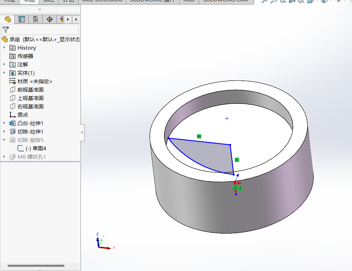This screenshot has width=352, height=271.
Task: Select the 实体(1) solid bodies folder
Action: click(x=22, y=73)
